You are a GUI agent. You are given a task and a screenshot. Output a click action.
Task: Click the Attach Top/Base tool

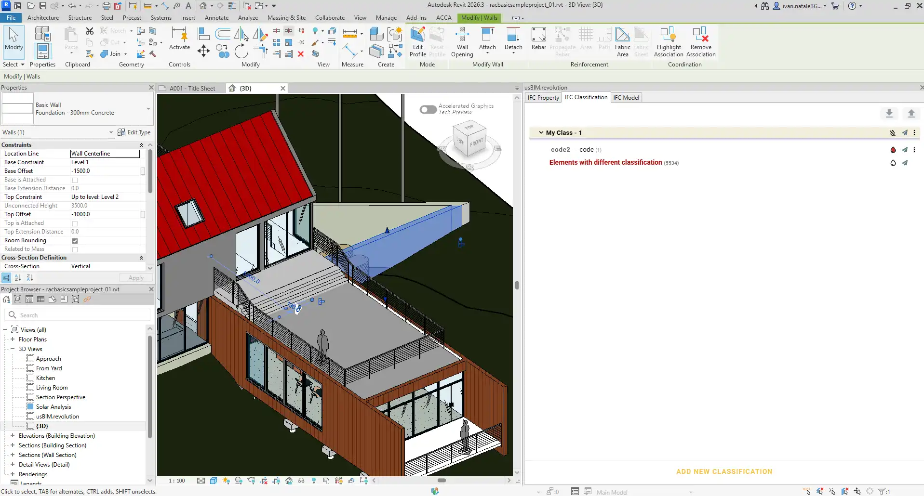pyautogui.click(x=487, y=39)
